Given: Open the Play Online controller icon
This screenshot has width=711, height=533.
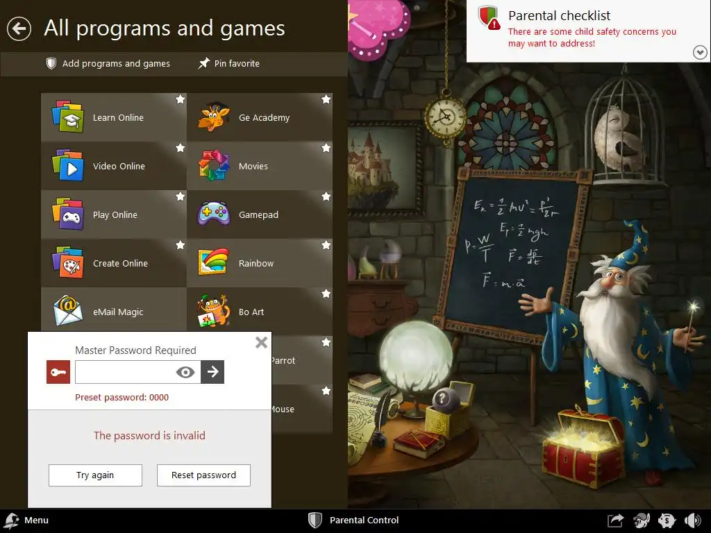Looking at the screenshot, I should [x=68, y=214].
